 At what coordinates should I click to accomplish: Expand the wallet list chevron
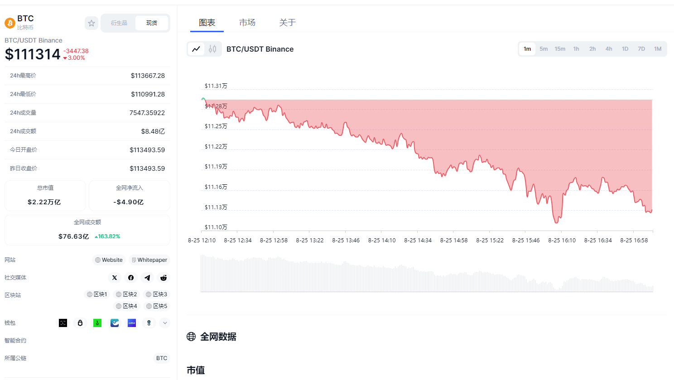click(x=165, y=323)
